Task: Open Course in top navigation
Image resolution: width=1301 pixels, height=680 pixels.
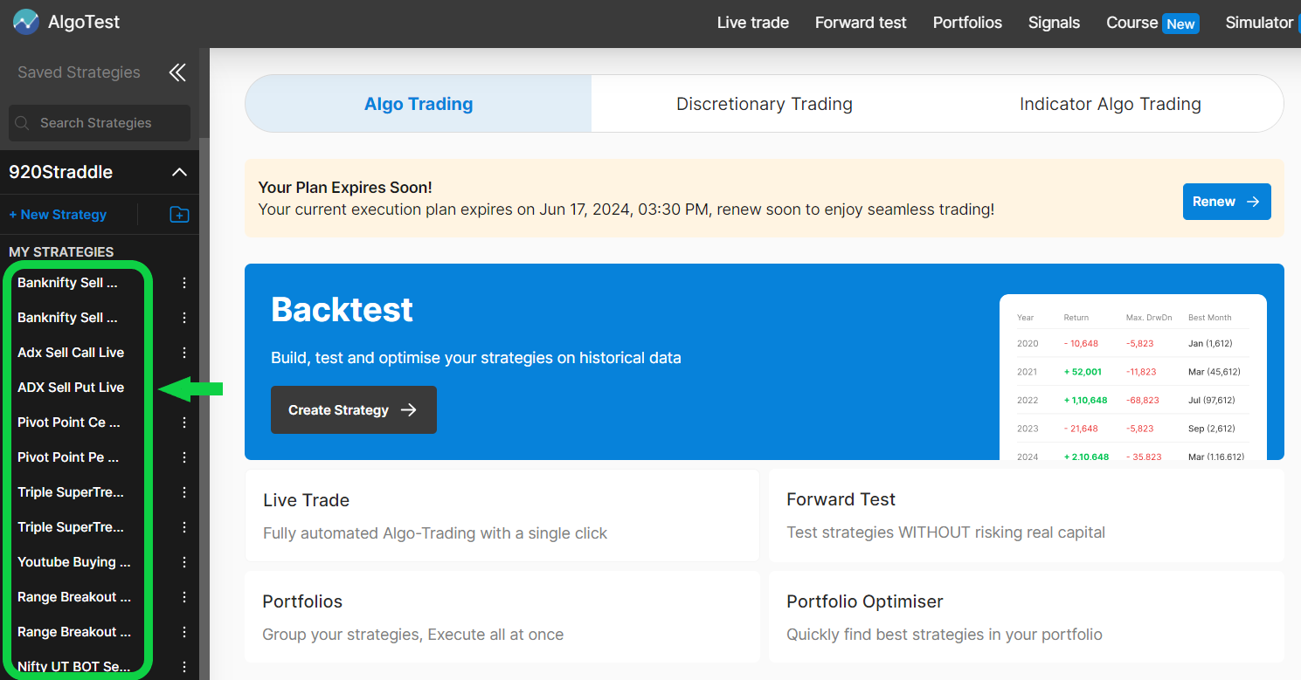Action: (1131, 23)
